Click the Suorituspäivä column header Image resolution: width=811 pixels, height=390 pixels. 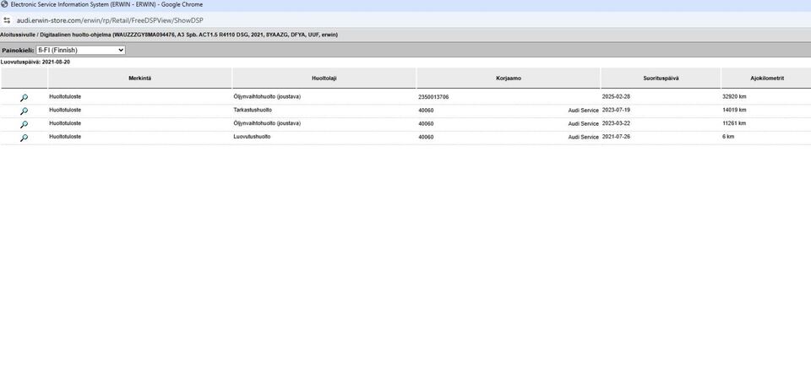point(660,79)
